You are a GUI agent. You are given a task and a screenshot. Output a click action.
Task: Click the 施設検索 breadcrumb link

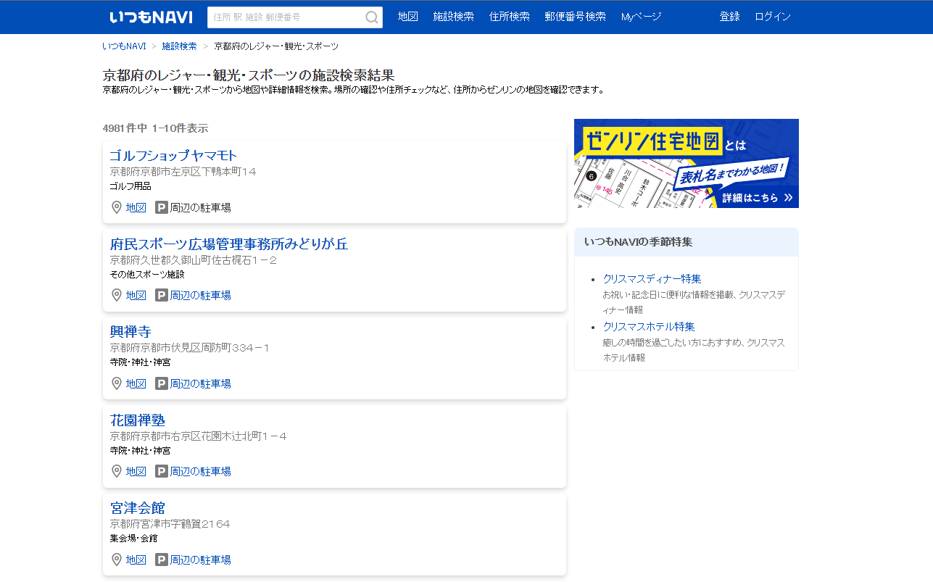[179, 46]
